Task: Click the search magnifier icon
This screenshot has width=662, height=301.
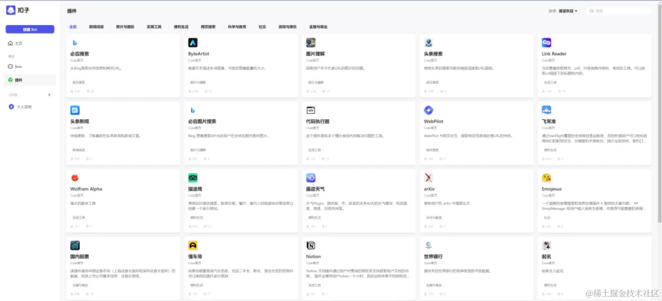Action: pos(592,11)
